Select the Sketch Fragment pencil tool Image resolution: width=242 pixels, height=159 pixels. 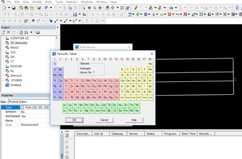click(160, 8)
